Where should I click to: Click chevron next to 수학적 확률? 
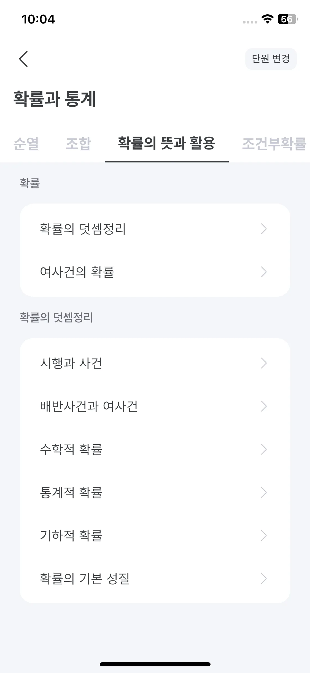(264, 449)
